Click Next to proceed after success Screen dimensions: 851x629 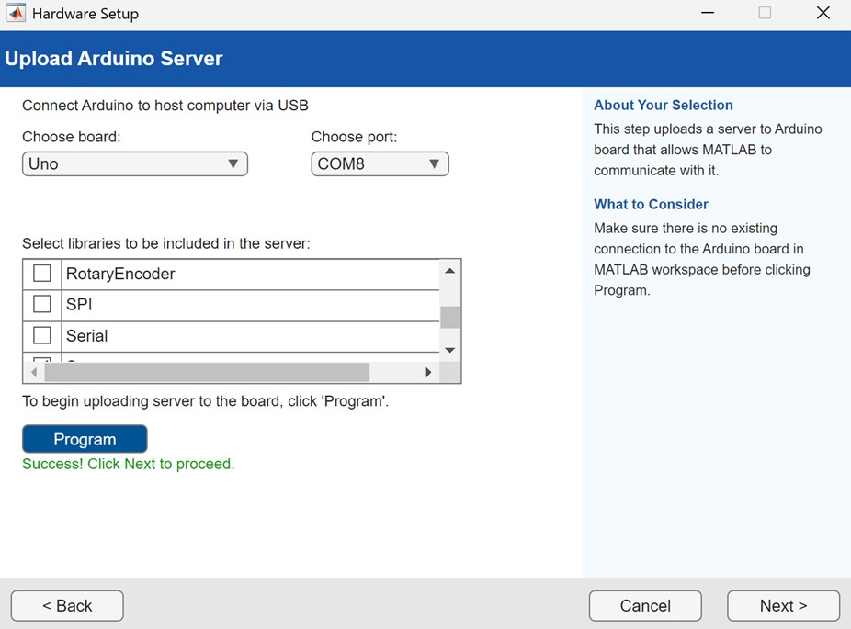782,605
